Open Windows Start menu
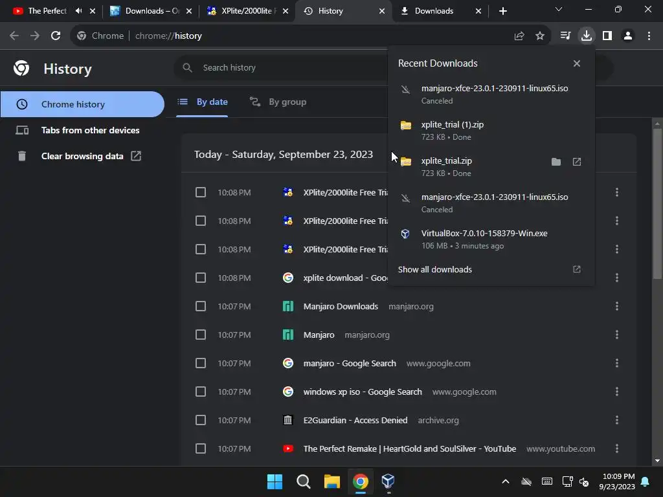This screenshot has height=497, width=663. (x=275, y=481)
